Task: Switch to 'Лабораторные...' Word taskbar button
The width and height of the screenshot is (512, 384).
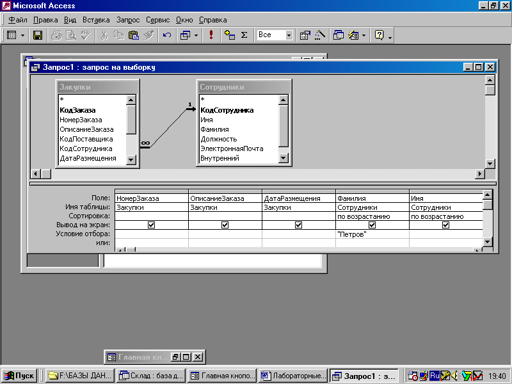Action: tap(294, 376)
